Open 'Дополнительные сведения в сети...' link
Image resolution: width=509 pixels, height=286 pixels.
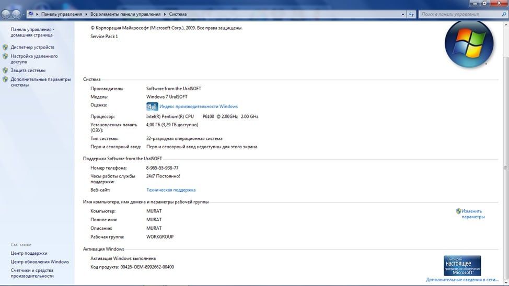pyautogui.click(x=462, y=280)
